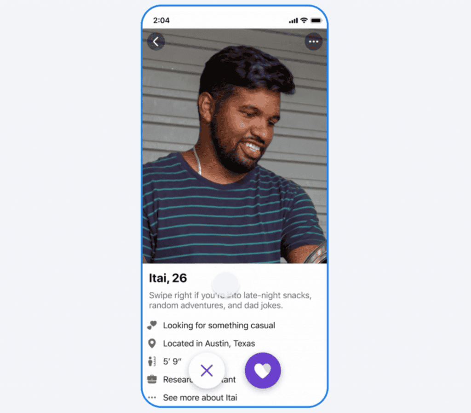Tap the ellipsis icon beside See more

pyautogui.click(x=152, y=398)
